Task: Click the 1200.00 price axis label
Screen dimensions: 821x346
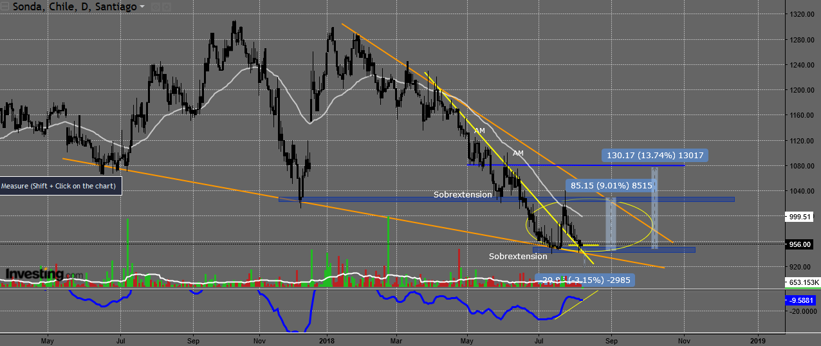Action: pos(802,90)
